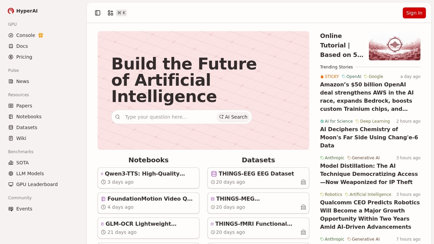
Task: Open the SOTA benchmarks page
Action: pos(22,163)
